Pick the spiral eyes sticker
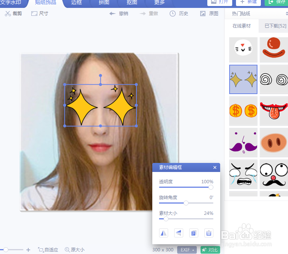This screenshot has width=288, height=254. coord(274,79)
